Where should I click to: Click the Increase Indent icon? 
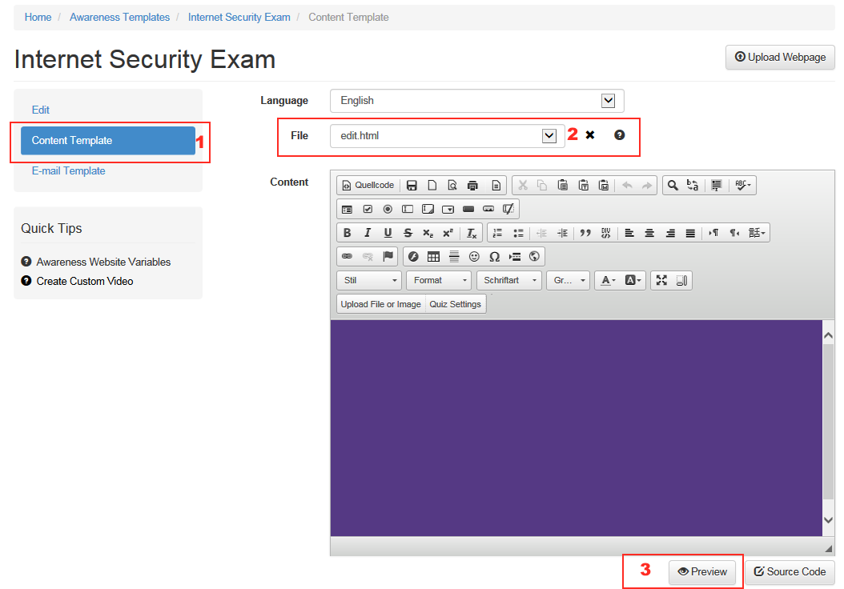(x=562, y=233)
